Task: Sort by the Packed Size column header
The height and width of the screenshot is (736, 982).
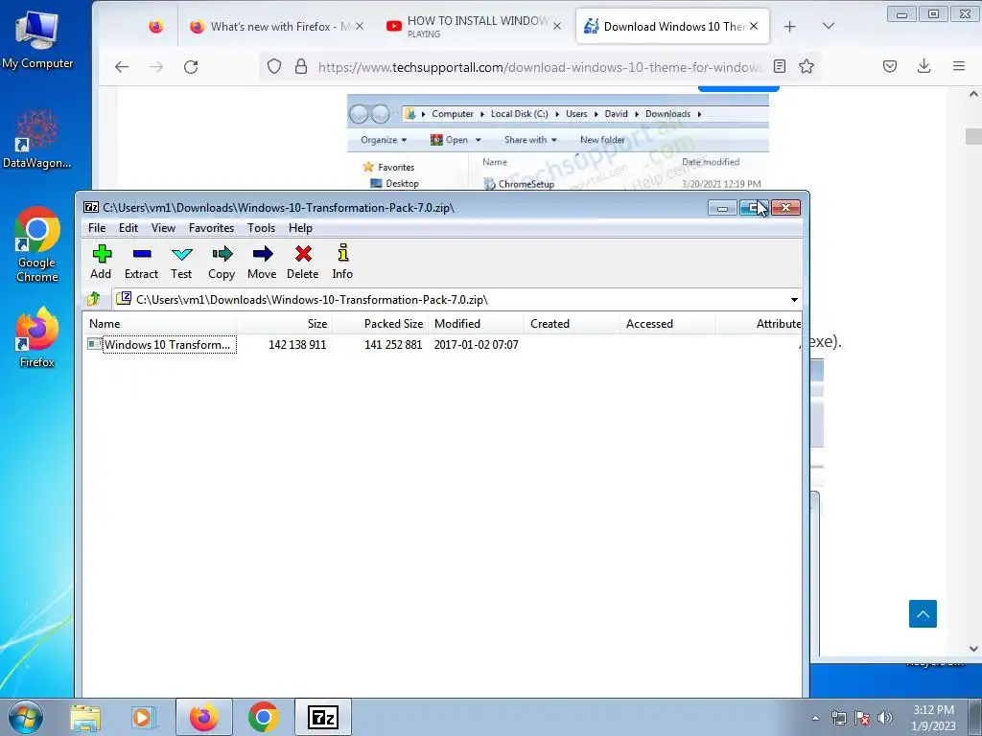Action: tap(381, 324)
